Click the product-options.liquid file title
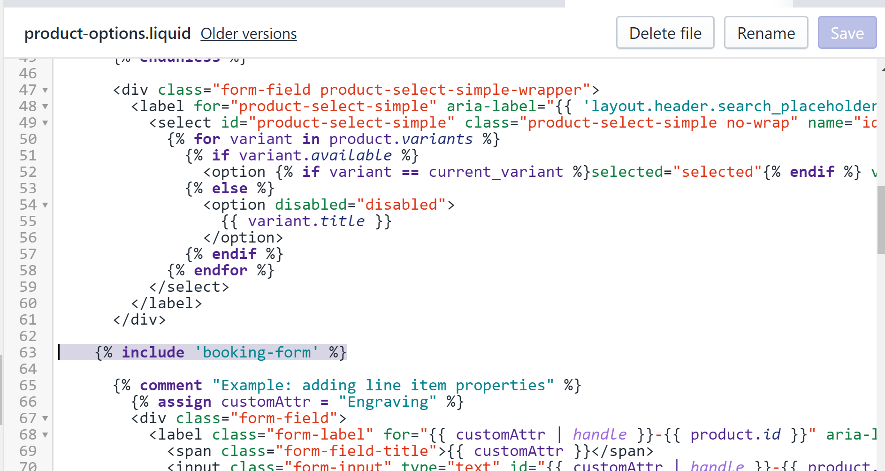Screen dimensions: 885x471 tap(107, 33)
